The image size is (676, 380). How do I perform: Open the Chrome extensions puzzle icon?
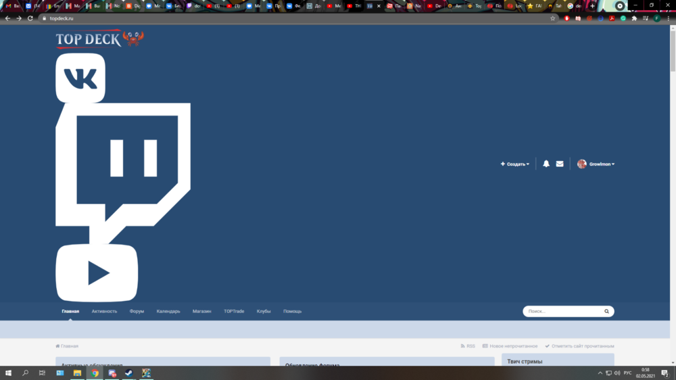pos(634,18)
